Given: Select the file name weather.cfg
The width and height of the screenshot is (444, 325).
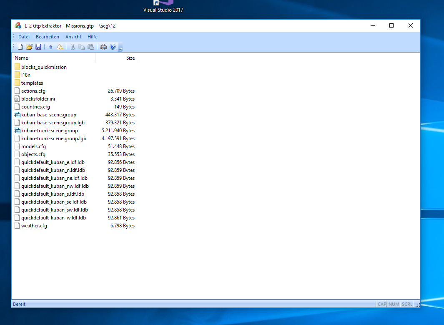Looking at the screenshot, I should [34, 226].
